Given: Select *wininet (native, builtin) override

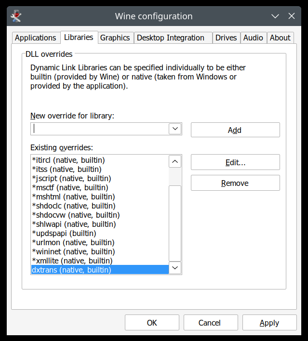Looking at the screenshot, I should click(100, 251).
